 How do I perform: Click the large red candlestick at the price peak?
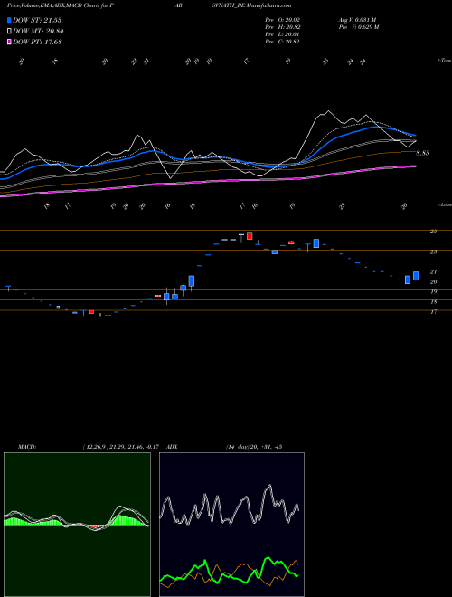click(250, 236)
